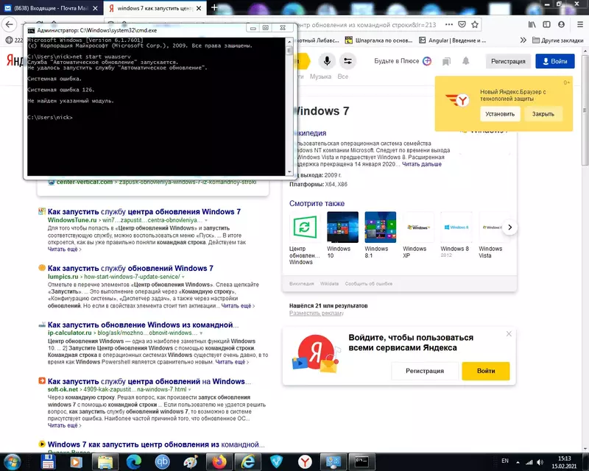Click Регистрация button in Yandex header
This screenshot has width=589, height=471.
(x=508, y=61)
